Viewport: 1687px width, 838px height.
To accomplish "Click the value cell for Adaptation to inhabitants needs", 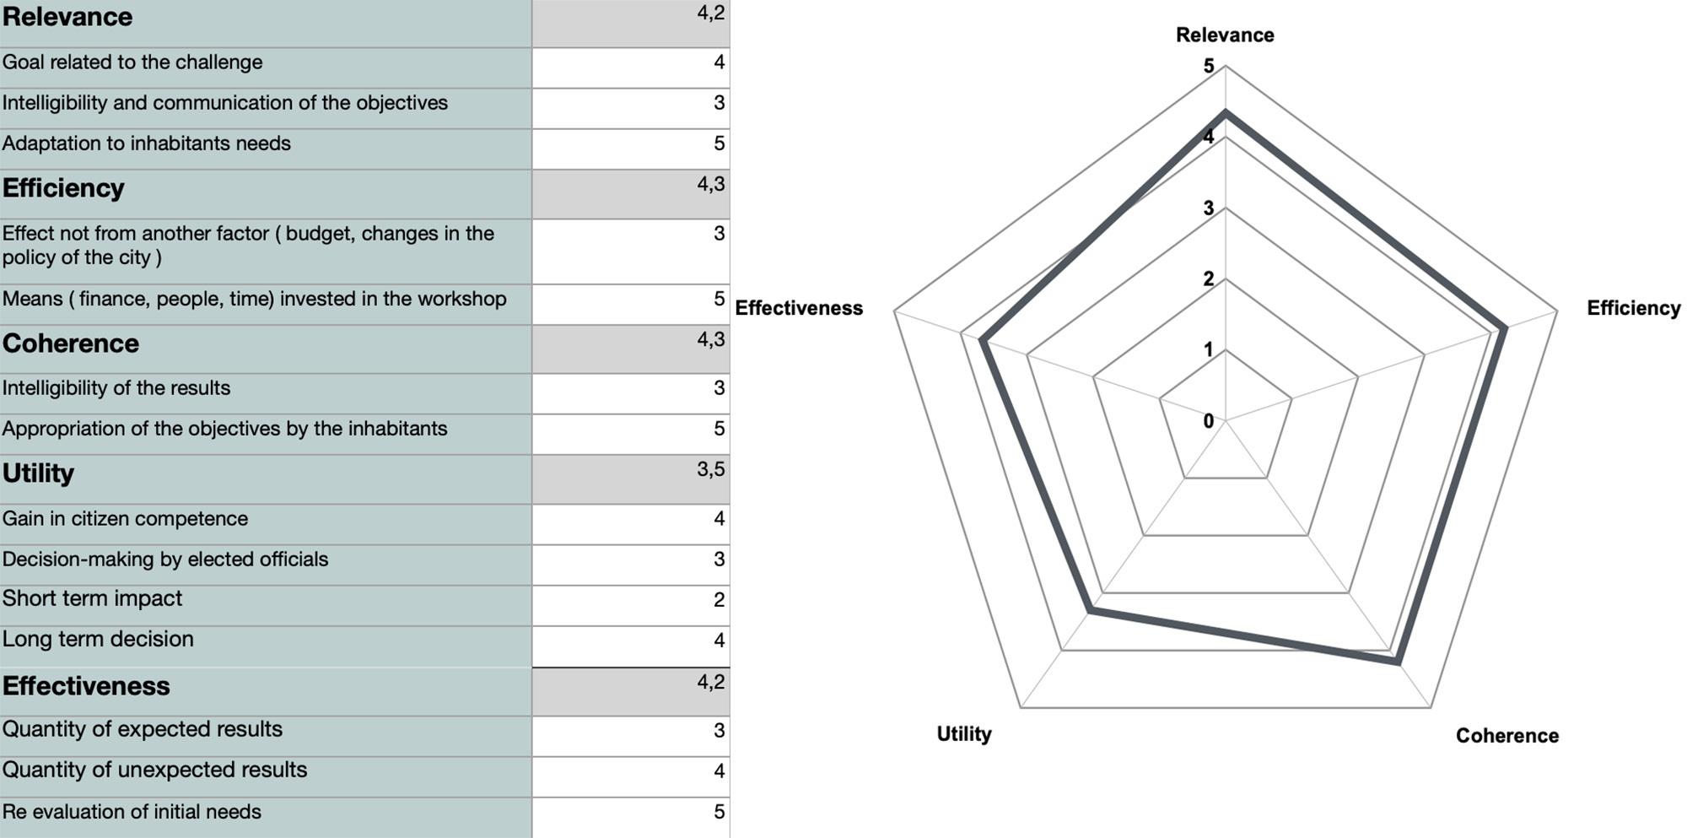I will click(x=631, y=149).
